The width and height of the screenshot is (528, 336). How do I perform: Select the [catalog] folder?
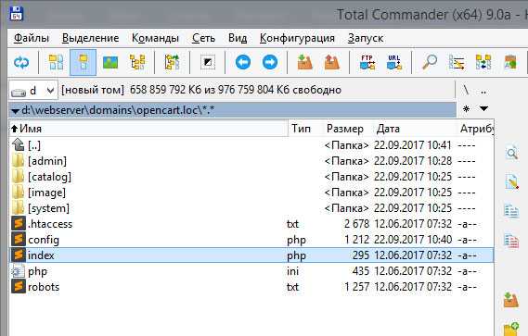(251, 177)
